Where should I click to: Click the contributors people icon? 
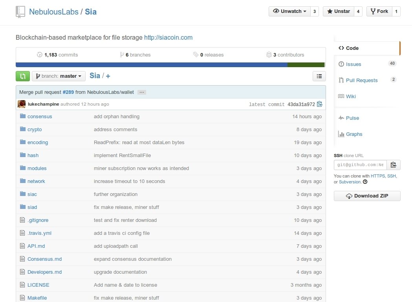click(269, 55)
